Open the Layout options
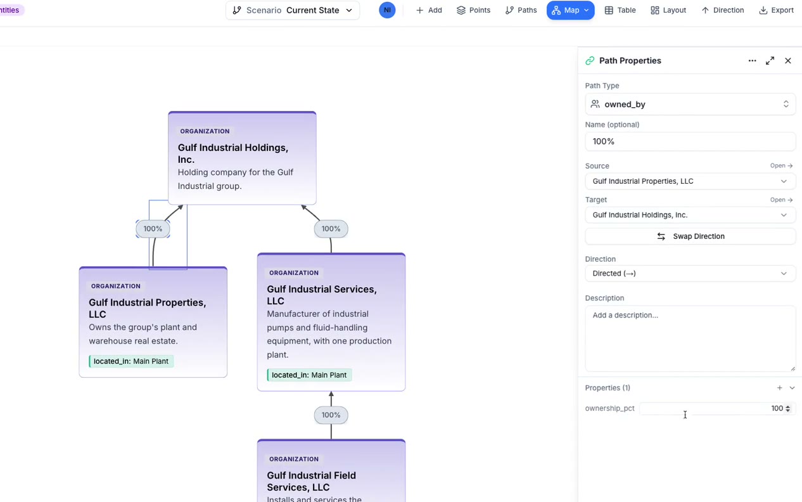The height and width of the screenshot is (502, 802). [668, 10]
